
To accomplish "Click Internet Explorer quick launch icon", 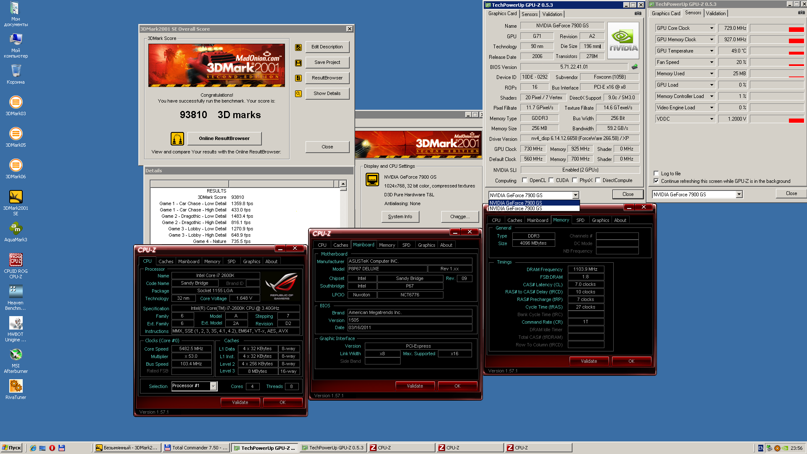I will (x=33, y=448).
